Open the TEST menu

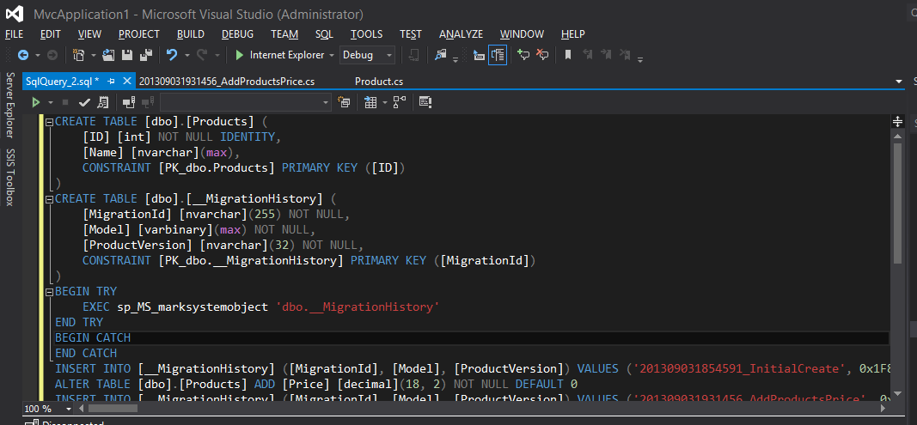tap(411, 34)
